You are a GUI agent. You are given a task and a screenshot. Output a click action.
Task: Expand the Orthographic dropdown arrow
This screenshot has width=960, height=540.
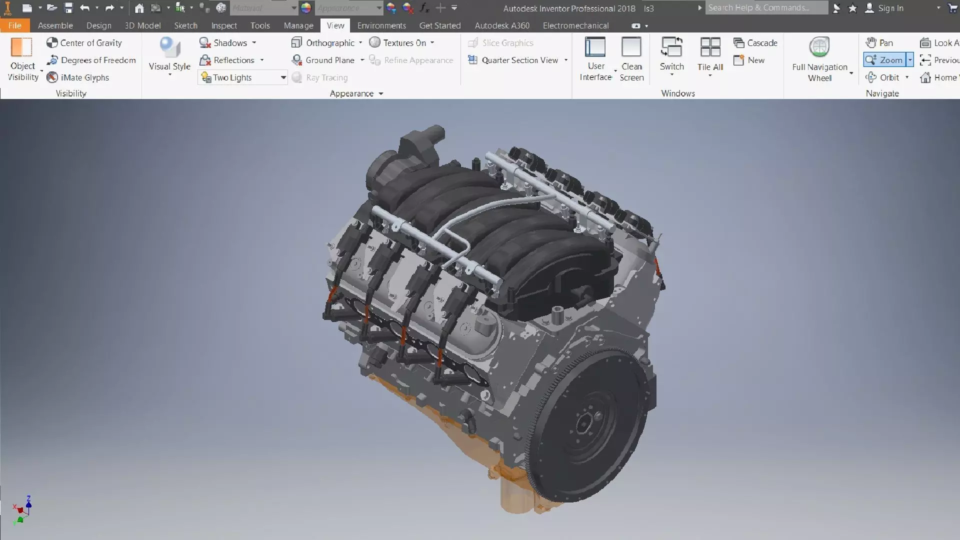click(x=360, y=43)
